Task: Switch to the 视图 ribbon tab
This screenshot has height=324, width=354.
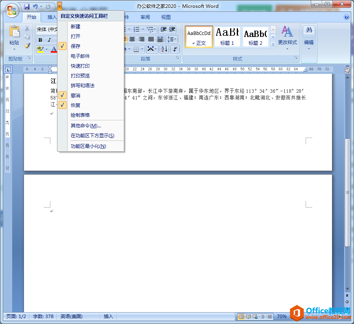Action: [x=166, y=17]
